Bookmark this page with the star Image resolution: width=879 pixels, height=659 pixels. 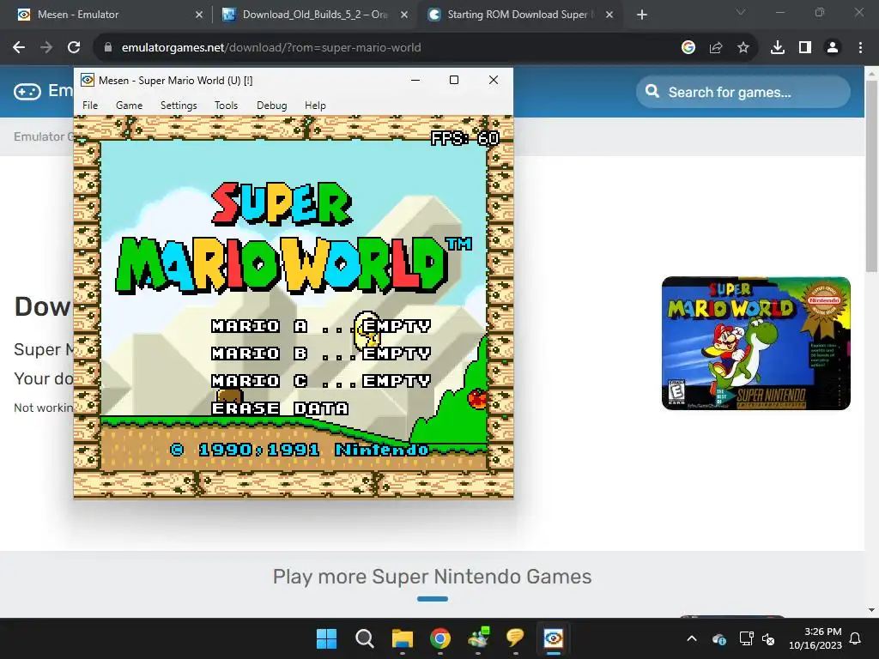[x=743, y=48]
